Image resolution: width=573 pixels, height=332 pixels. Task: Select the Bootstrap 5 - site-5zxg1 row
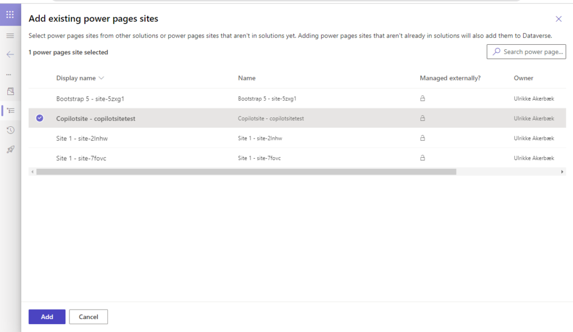click(297, 98)
